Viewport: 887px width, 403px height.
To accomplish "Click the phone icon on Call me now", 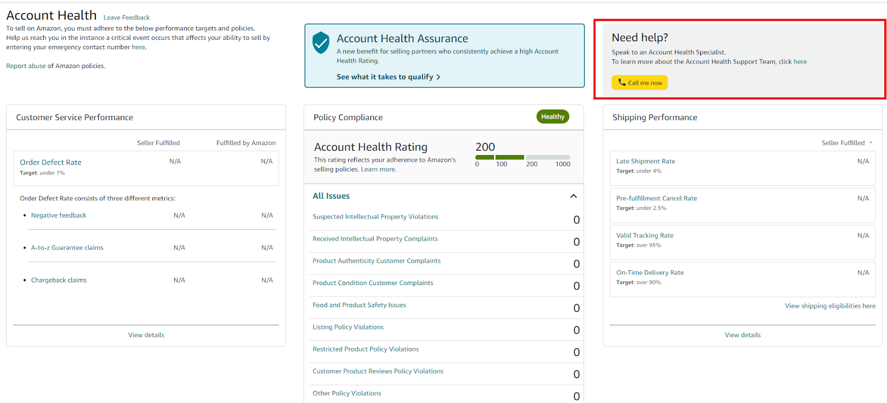I will 622,82.
